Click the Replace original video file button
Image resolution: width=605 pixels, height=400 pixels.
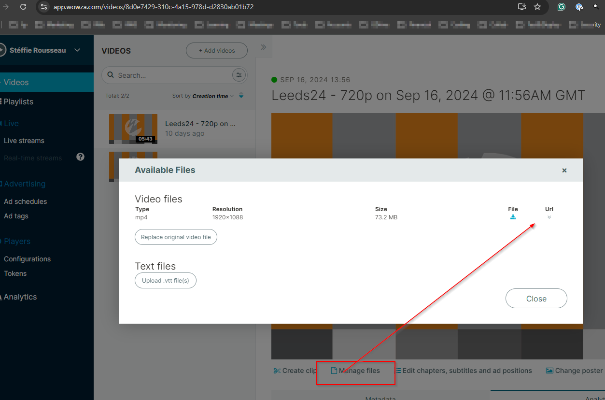click(176, 237)
